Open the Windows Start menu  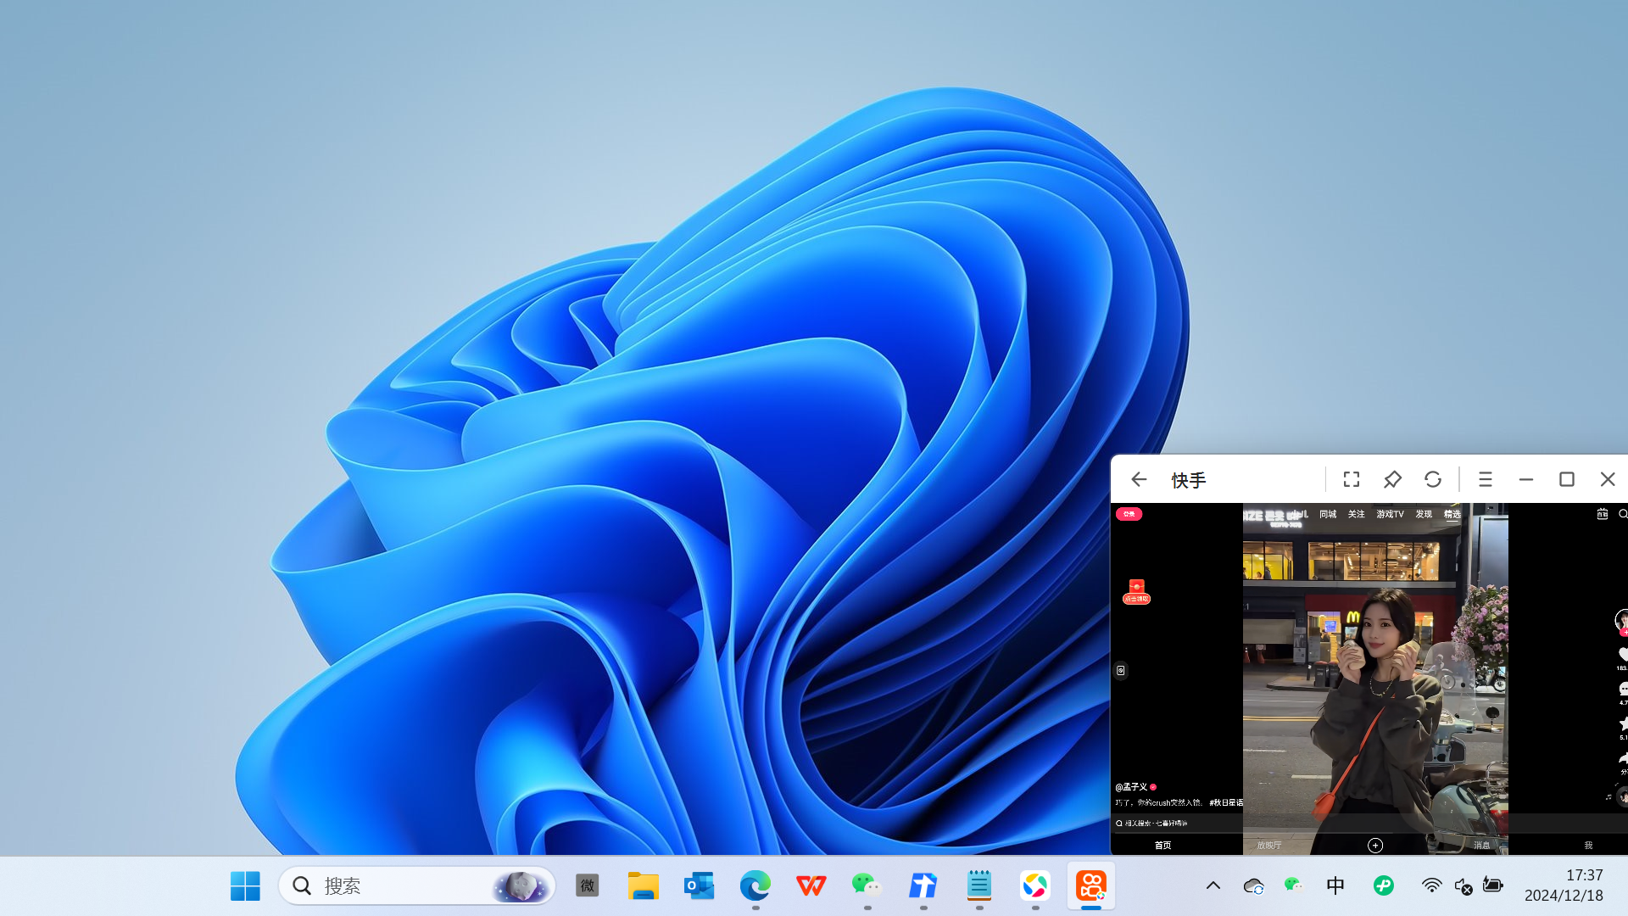point(245,886)
